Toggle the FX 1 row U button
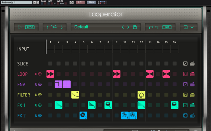Image resolution: width=211 pixels, height=131 pixels. (x=36, y=105)
